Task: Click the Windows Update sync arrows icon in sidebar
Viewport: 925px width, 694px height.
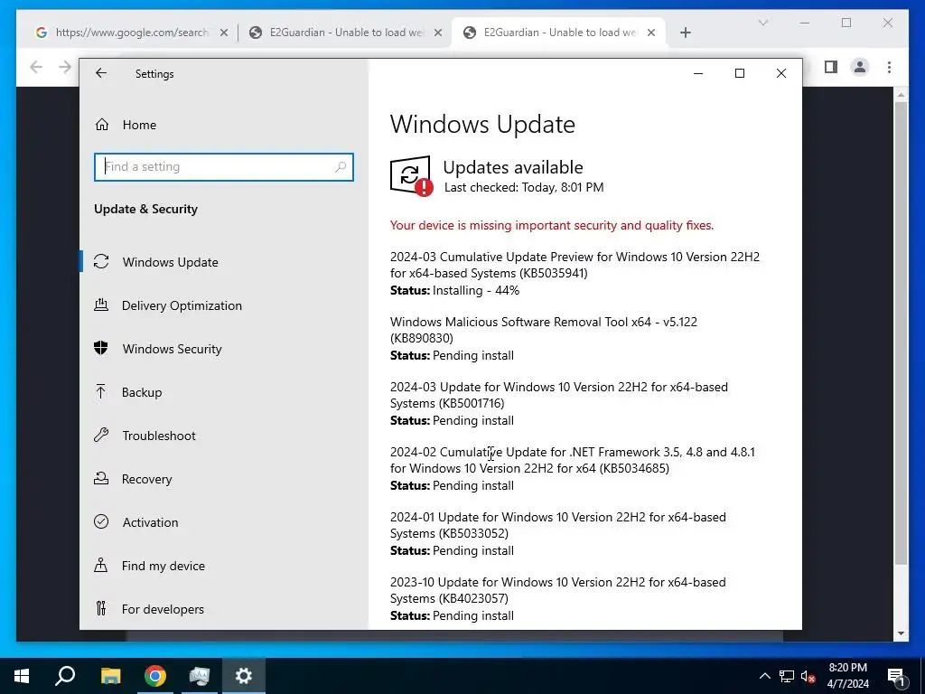Action: pos(101,261)
